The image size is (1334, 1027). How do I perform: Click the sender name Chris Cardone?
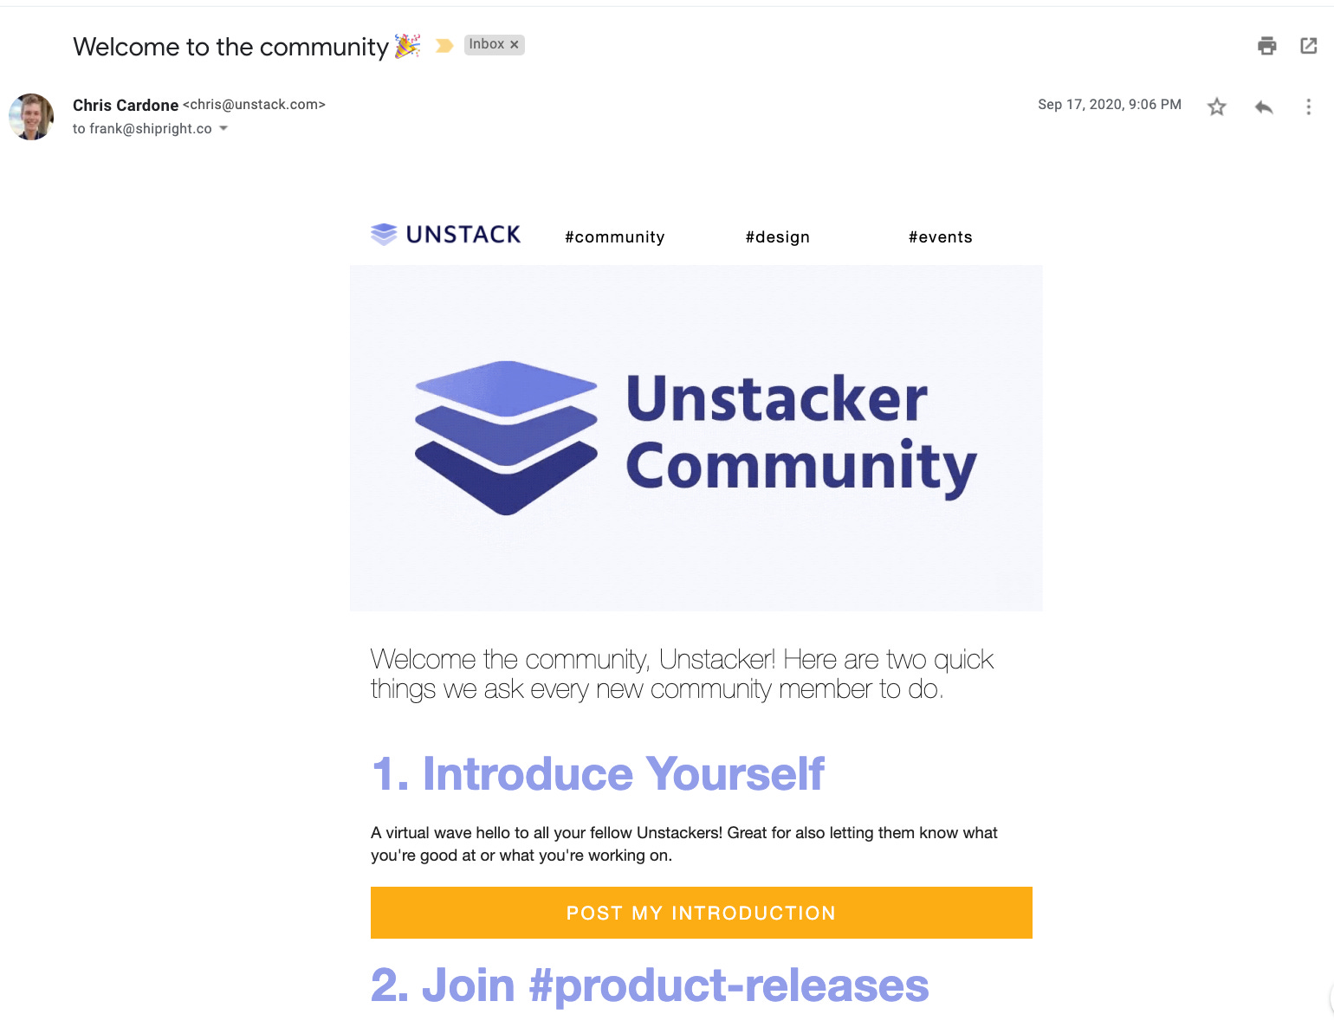point(126,105)
